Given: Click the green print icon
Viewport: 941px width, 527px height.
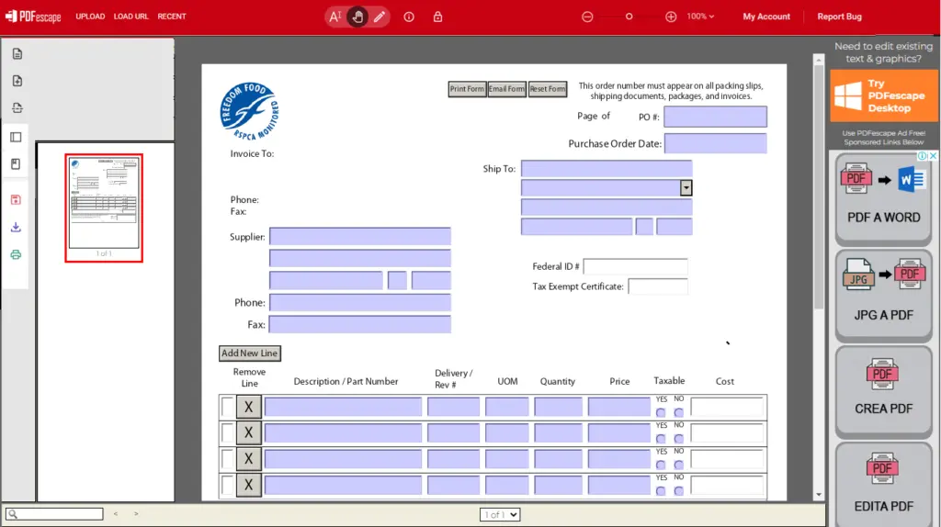Looking at the screenshot, I should pyautogui.click(x=17, y=255).
